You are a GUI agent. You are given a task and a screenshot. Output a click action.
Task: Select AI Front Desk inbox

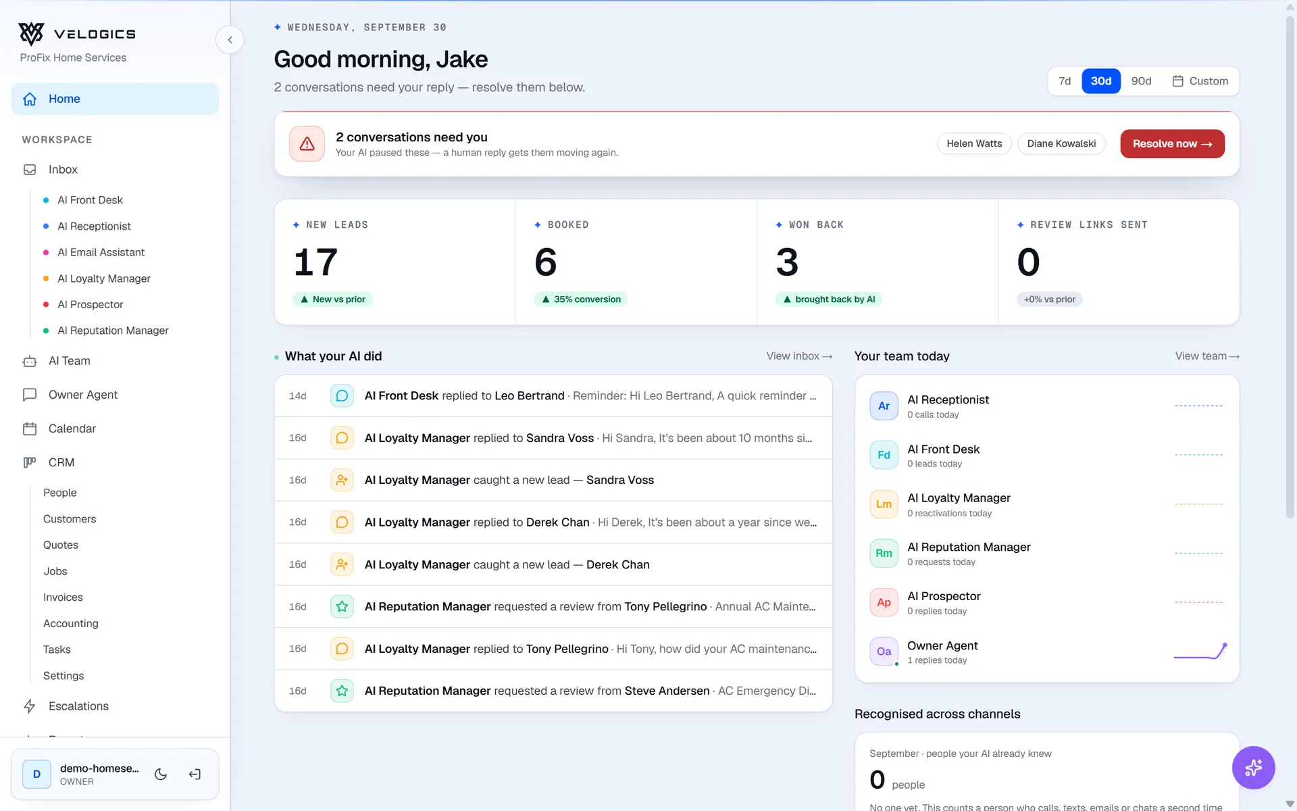coord(90,200)
